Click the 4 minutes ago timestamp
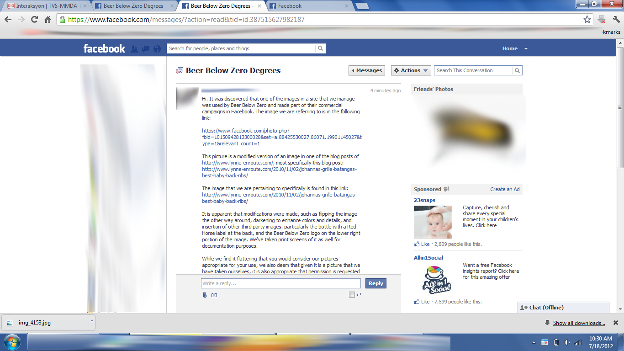Screen dimensions: 624x351 385,90
